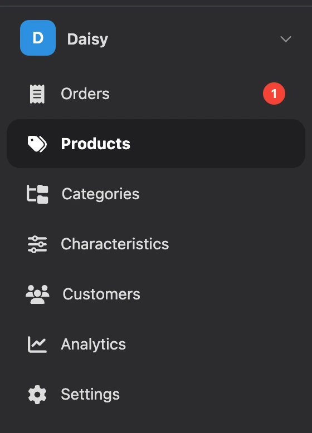Click the red Orders notification badge

pyautogui.click(x=274, y=94)
